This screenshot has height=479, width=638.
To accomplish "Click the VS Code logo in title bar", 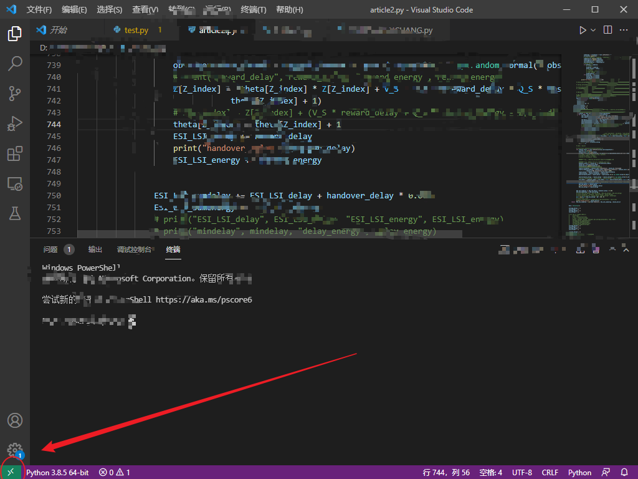I will [x=11, y=9].
